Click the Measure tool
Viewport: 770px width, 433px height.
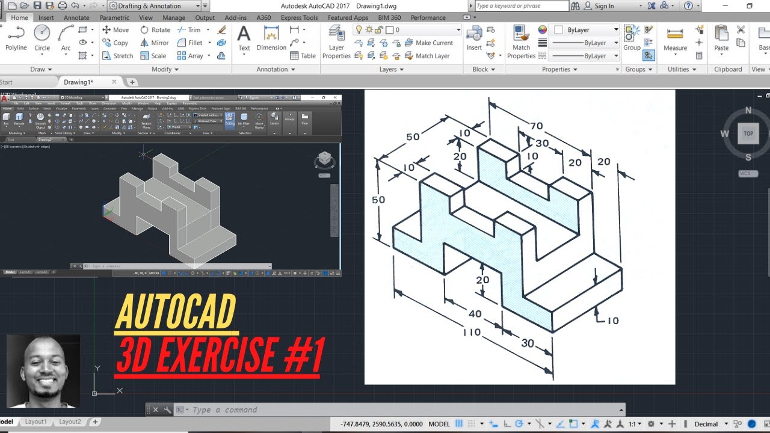[x=675, y=39]
